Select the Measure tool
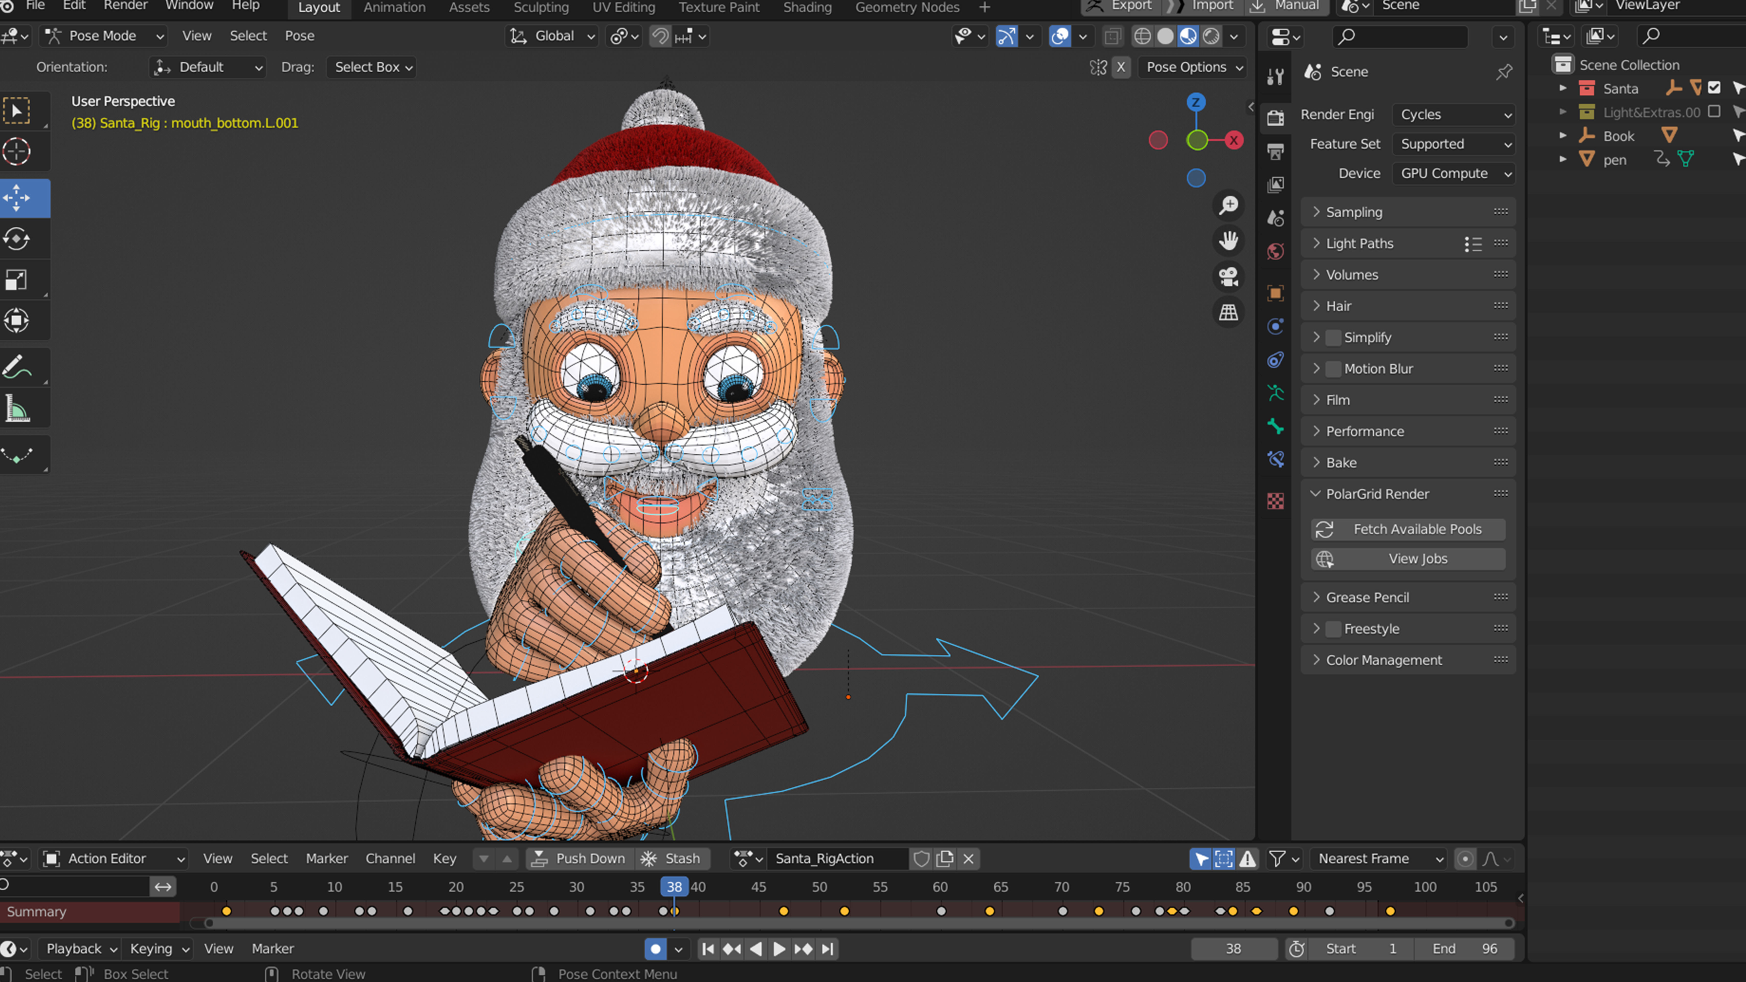 [x=17, y=409]
